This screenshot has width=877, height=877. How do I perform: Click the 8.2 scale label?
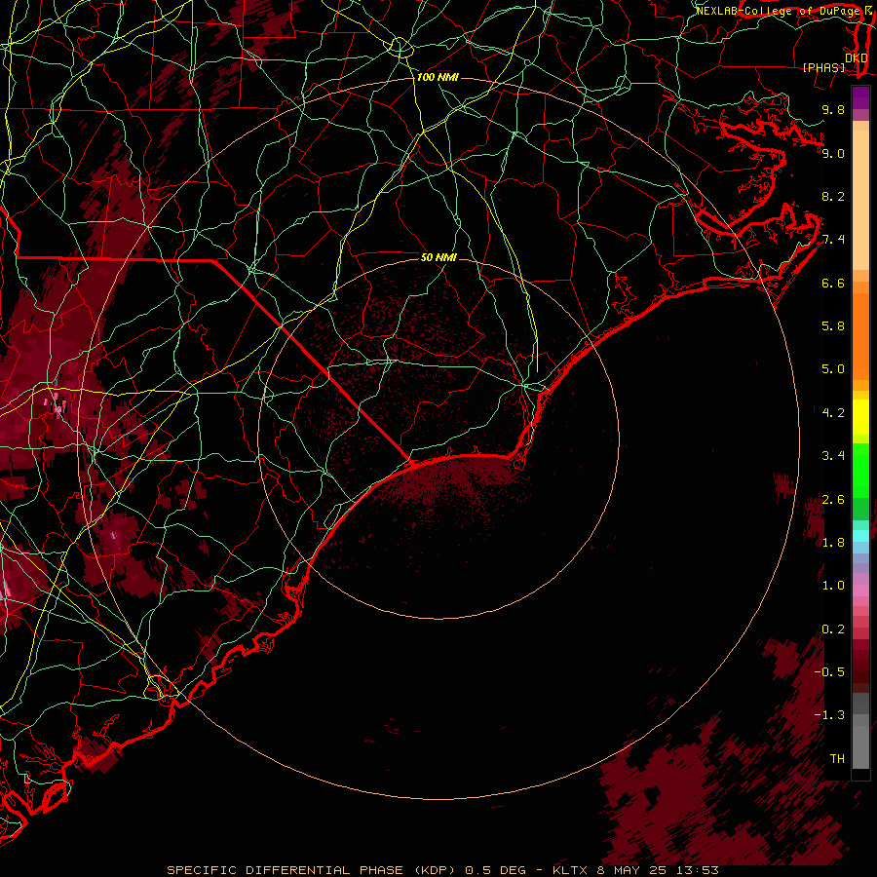(x=833, y=196)
